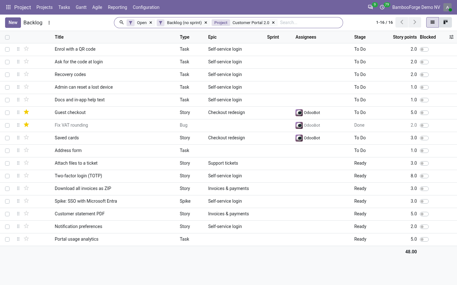The height and width of the screenshot is (285, 457).
Task: Toggle Blocked for Spike: SSO with Microsoft Entra
Action: click(424, 201)
